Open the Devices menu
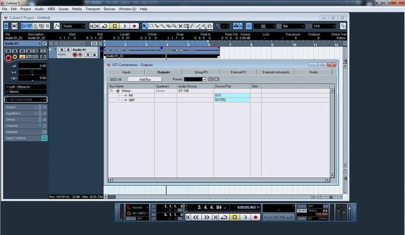405x235 pixels. tap(109, 9)
